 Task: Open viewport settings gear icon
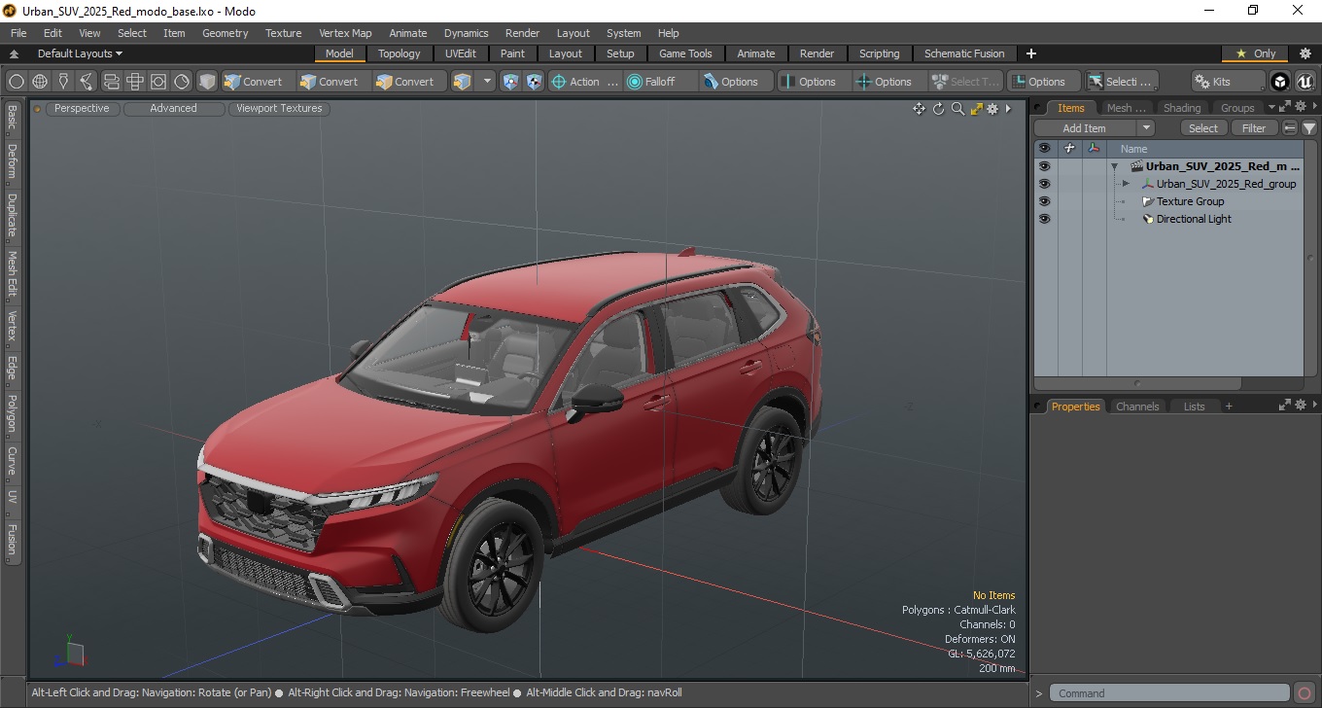pyautogui.click(x=992, y=109)
